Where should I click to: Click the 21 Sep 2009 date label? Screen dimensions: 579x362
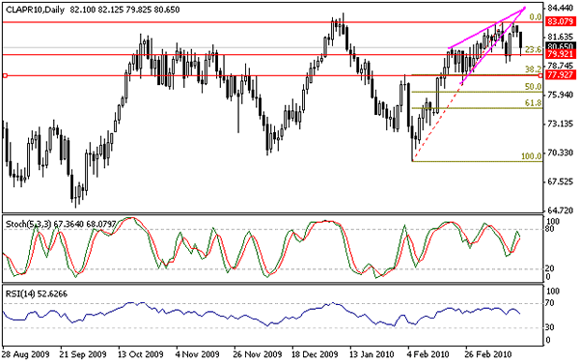pos(83,354)
